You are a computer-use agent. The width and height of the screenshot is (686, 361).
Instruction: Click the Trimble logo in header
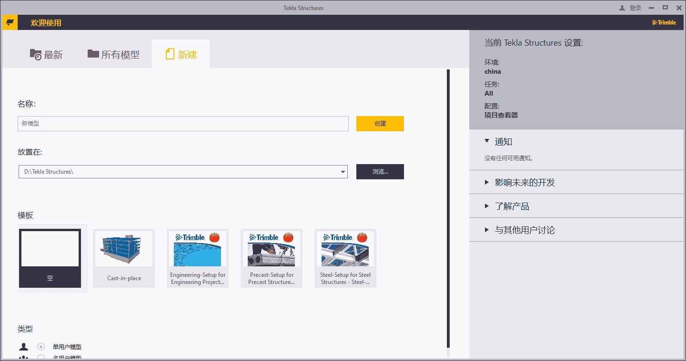tap(664, 22)
